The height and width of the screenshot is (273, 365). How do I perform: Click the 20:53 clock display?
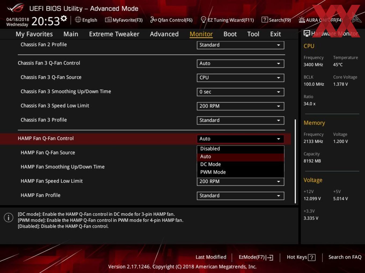pos(45,21)
